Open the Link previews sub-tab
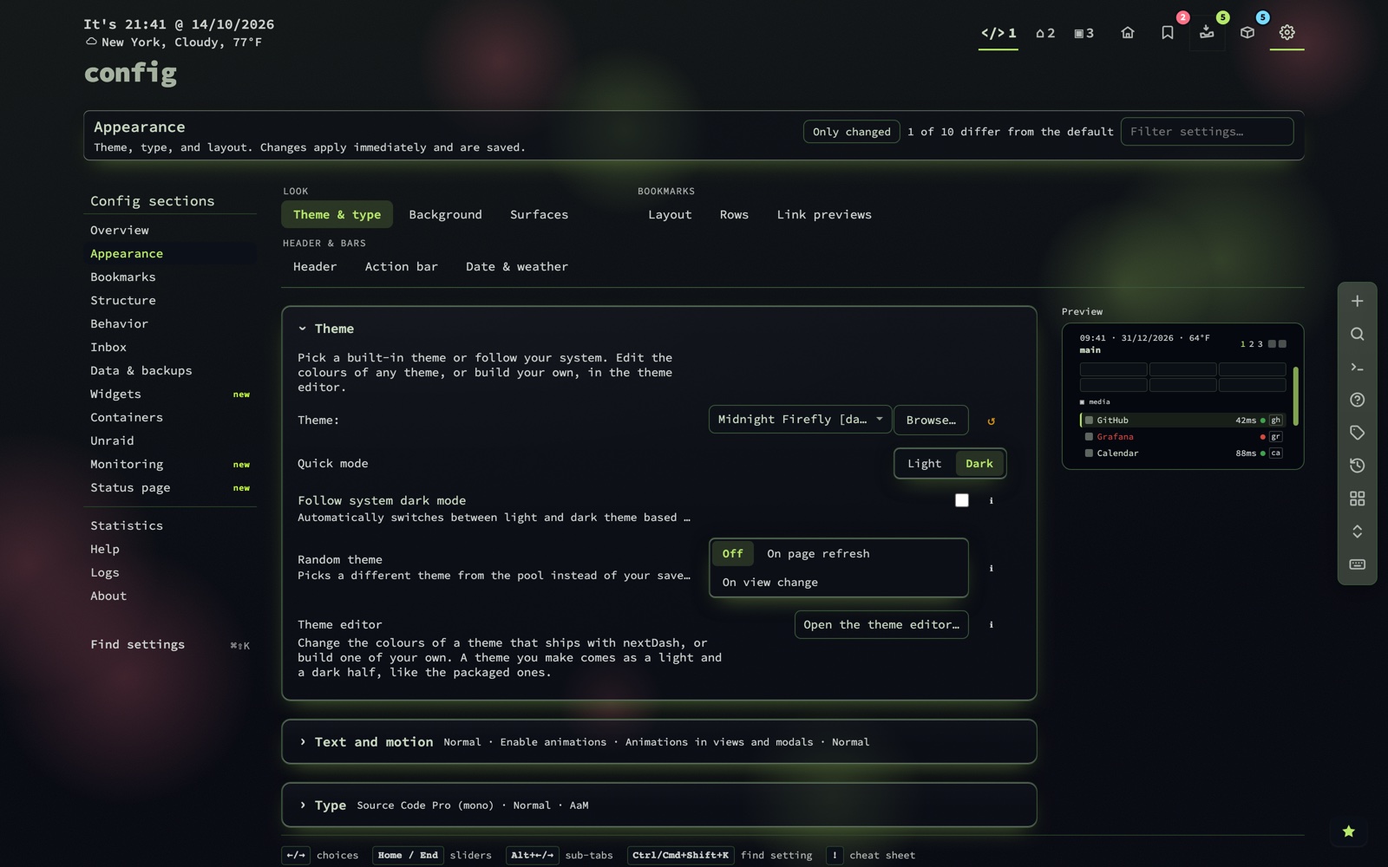 [824, 215]
